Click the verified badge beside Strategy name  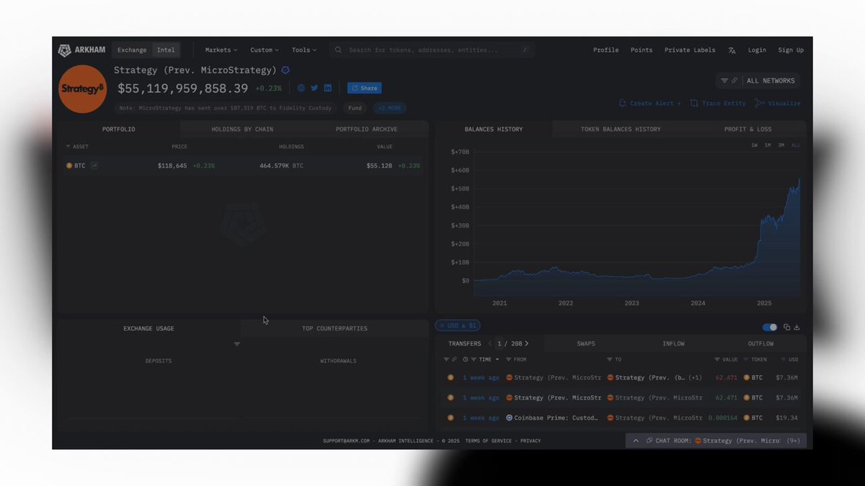[285, 70]
